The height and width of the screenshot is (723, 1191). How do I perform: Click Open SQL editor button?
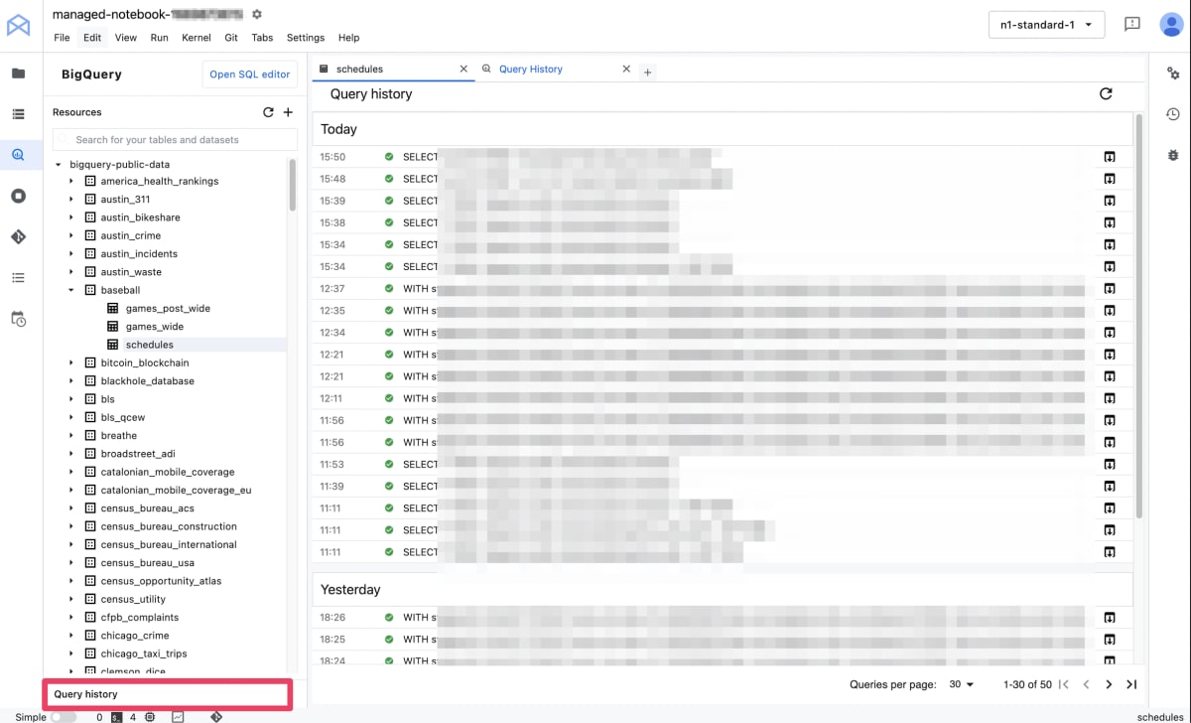pos(250,74)
